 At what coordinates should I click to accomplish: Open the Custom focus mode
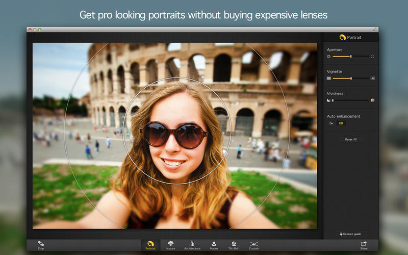pos(254,245)
